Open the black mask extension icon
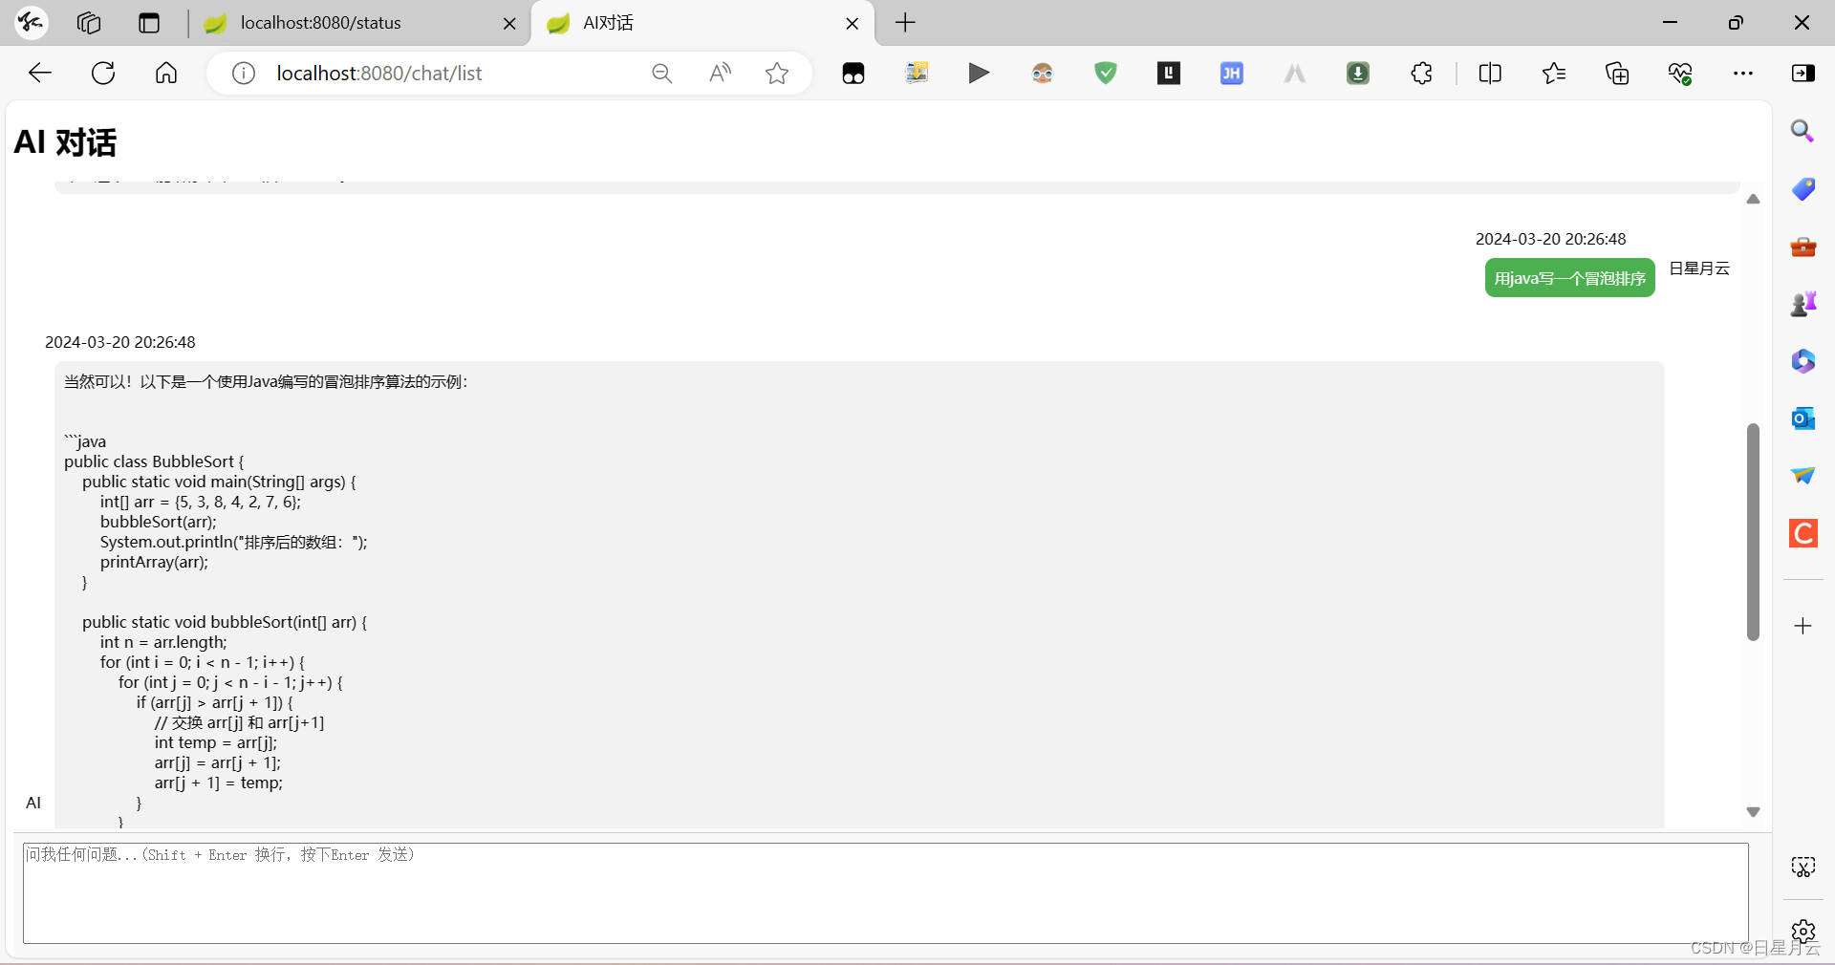Image resolution: width=1835 pixels, height=965 pixels. pos(853,74)
